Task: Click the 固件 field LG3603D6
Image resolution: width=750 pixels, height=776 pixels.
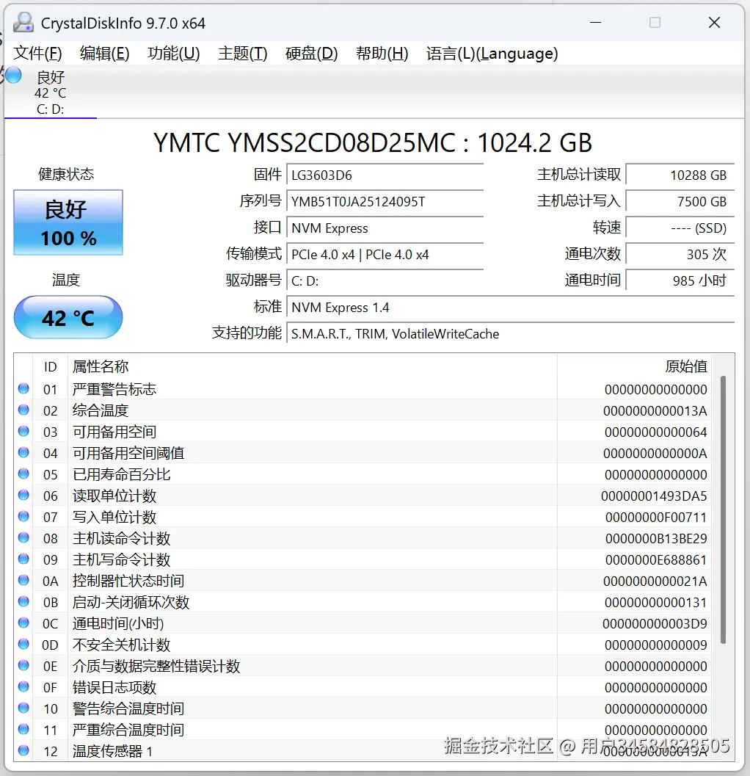Action: [x=385, y=175]
